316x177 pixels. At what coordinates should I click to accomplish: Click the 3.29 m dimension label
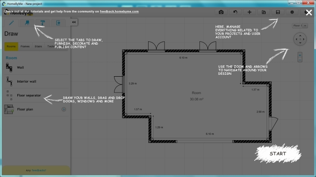[x=133, y=84]
